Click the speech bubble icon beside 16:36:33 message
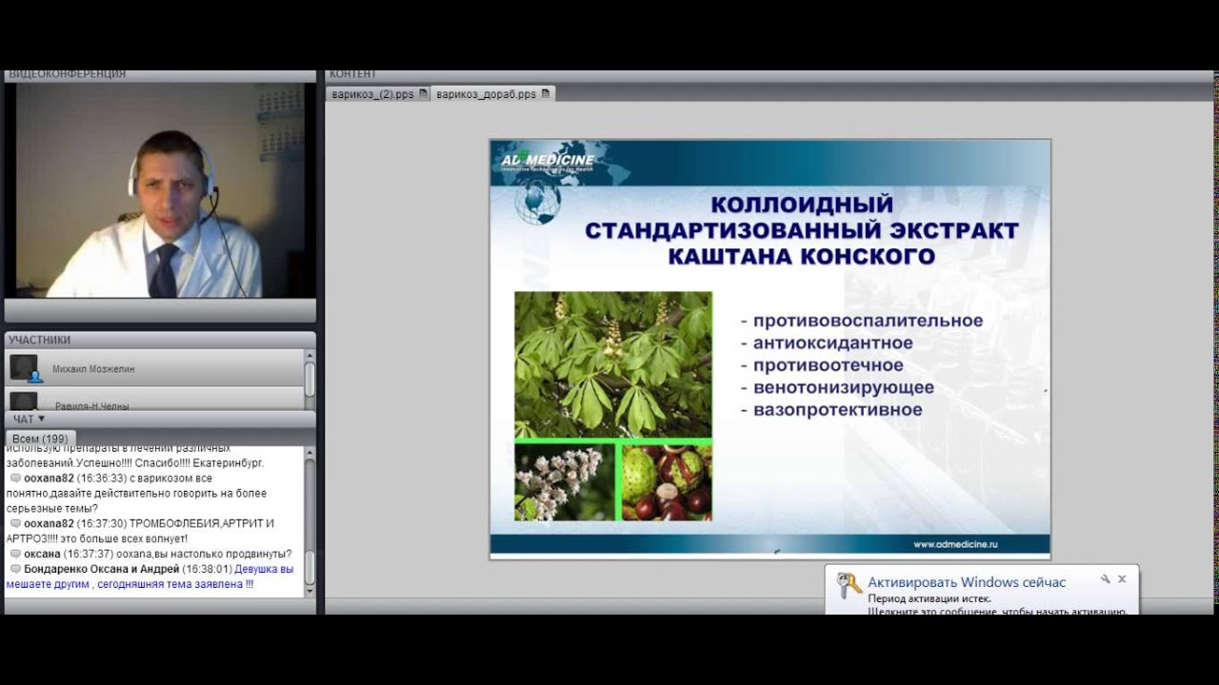The width and height of the screenshot is (1219, 685). pyautogui.click(x=15, y=478)
